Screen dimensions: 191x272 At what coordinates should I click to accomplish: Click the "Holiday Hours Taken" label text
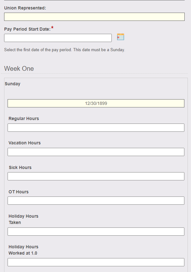click(23, 219)
